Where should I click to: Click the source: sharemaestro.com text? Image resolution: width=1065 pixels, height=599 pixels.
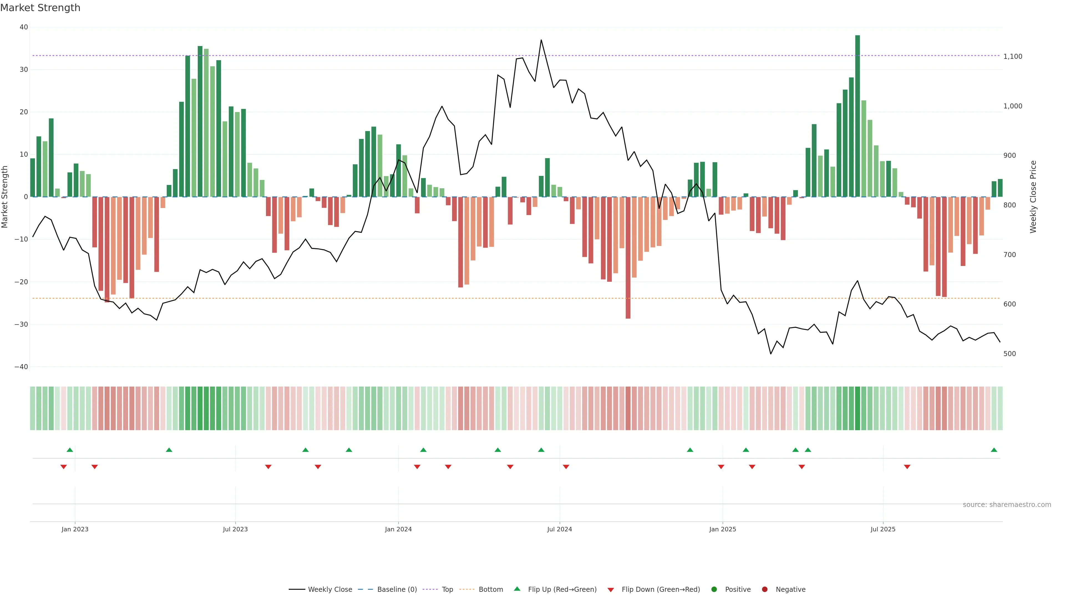point(1007,504)
